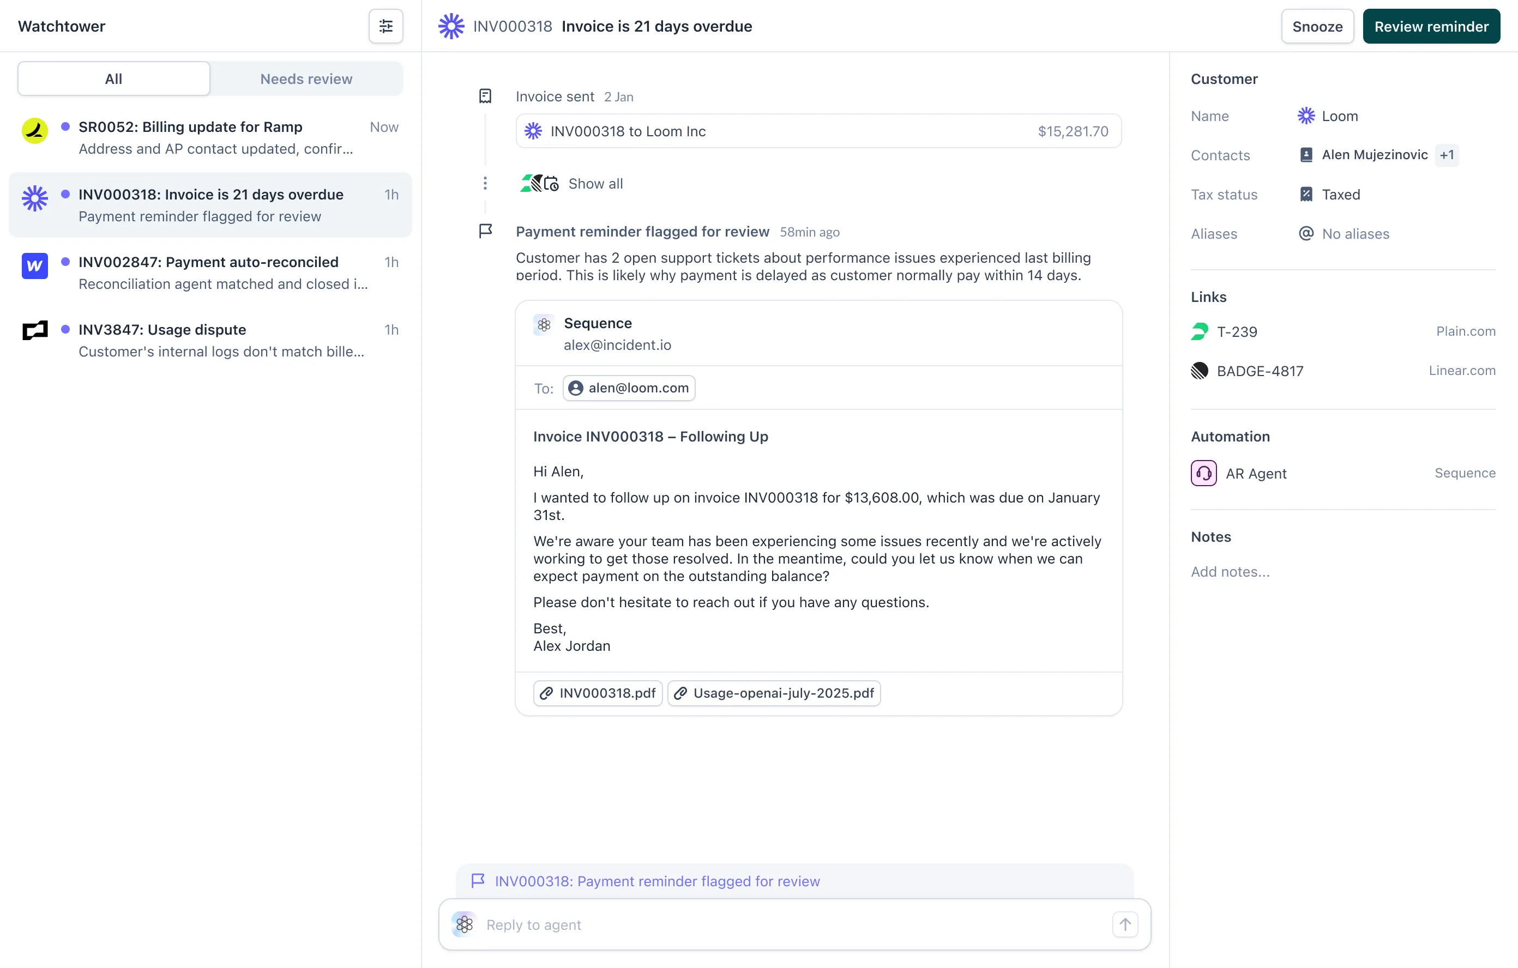This screenshot has height=968, width=1518.
Task: Click the Webflow logo on INV002847 item
Action: [35, 266]
